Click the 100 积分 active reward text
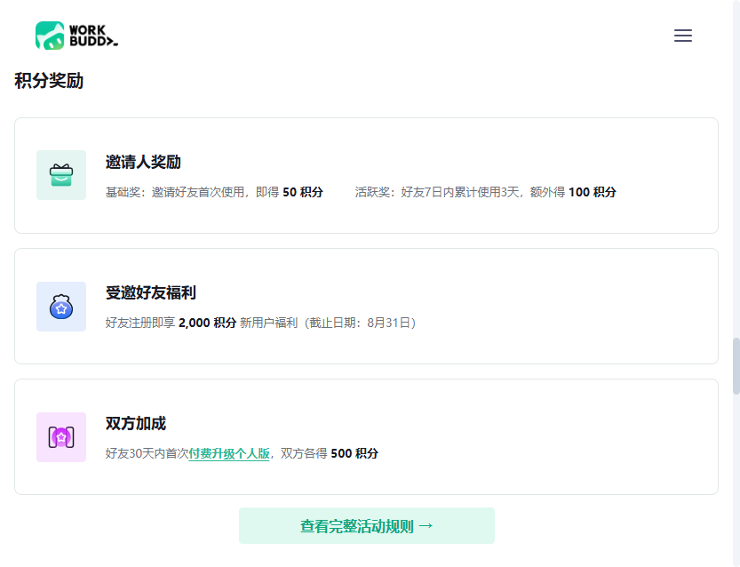740x567 pixels. pyautogui.click(x=593, y=192)
